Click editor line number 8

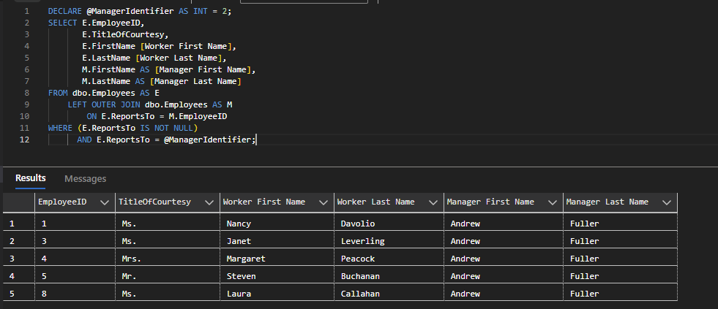(26, 93)
